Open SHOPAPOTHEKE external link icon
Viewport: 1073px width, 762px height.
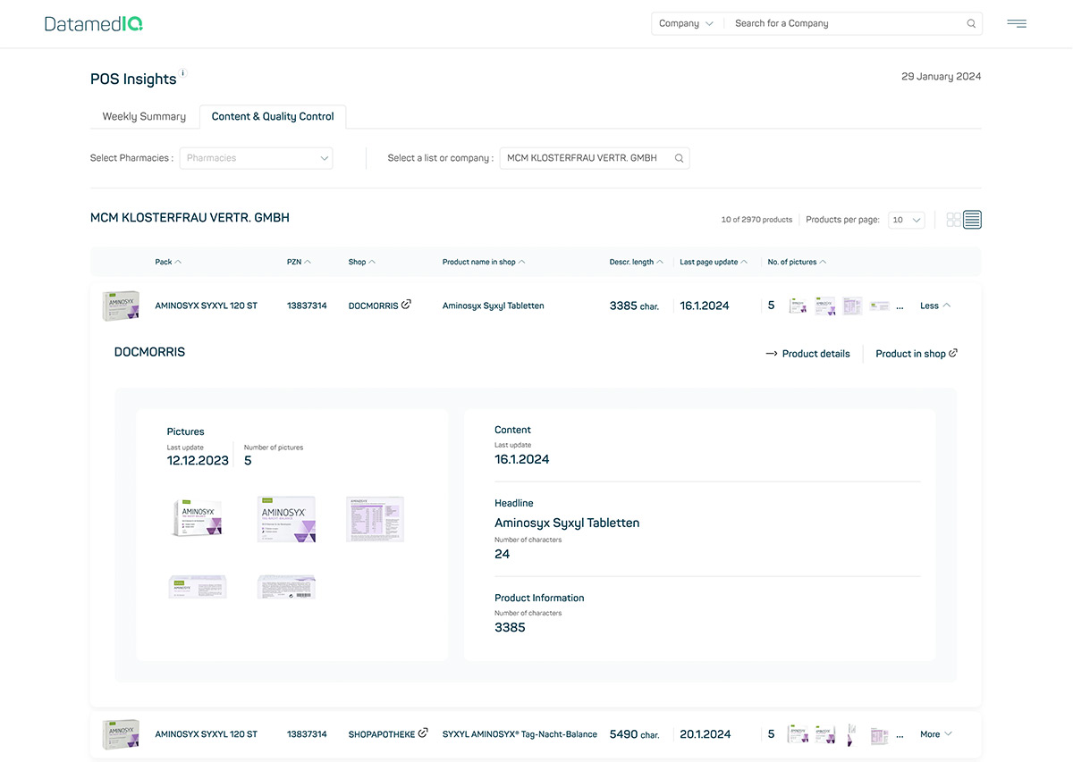pyautogui.click(x=424, y=733)
